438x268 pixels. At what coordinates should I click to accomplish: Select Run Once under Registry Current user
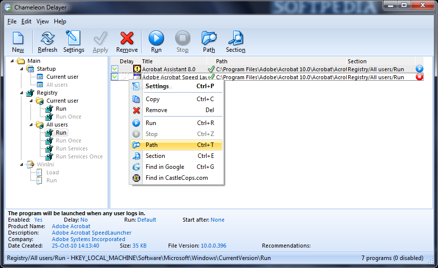point(68,117)
